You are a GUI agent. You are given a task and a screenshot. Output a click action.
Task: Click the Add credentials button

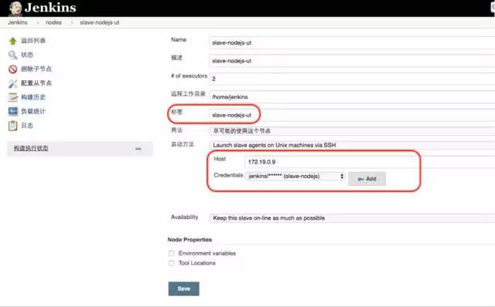tap(367, 179)
